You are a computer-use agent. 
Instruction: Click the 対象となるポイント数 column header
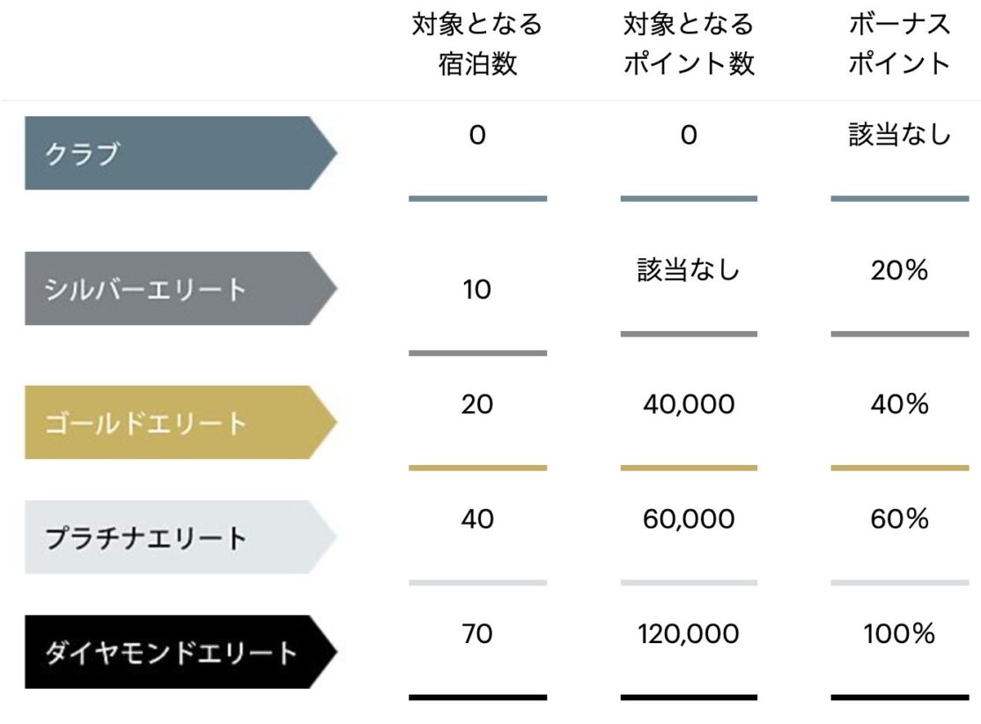689,44
